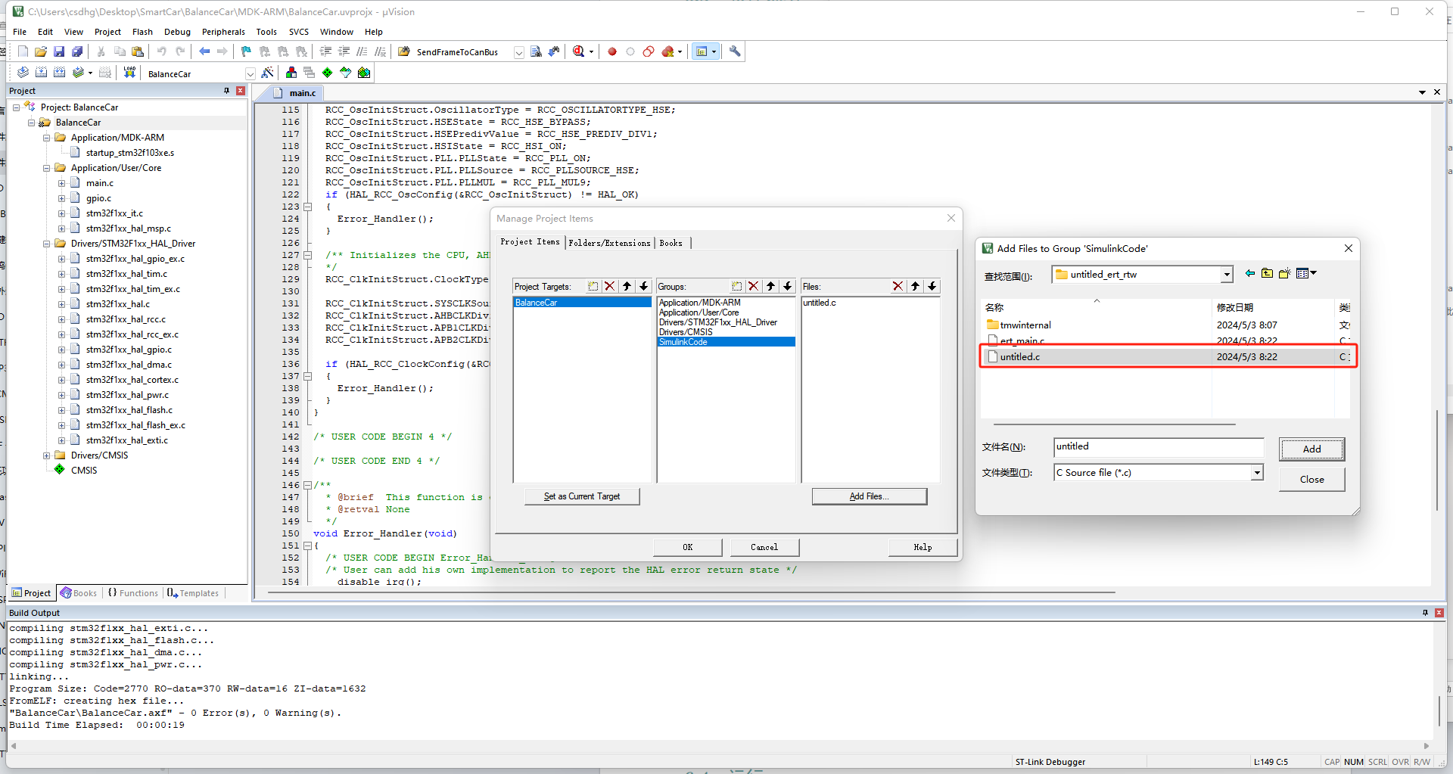This screenshot has width=1453, height=774.
Task: Click the Kill all breakpoints icon
Action: [x=668, y=51]
